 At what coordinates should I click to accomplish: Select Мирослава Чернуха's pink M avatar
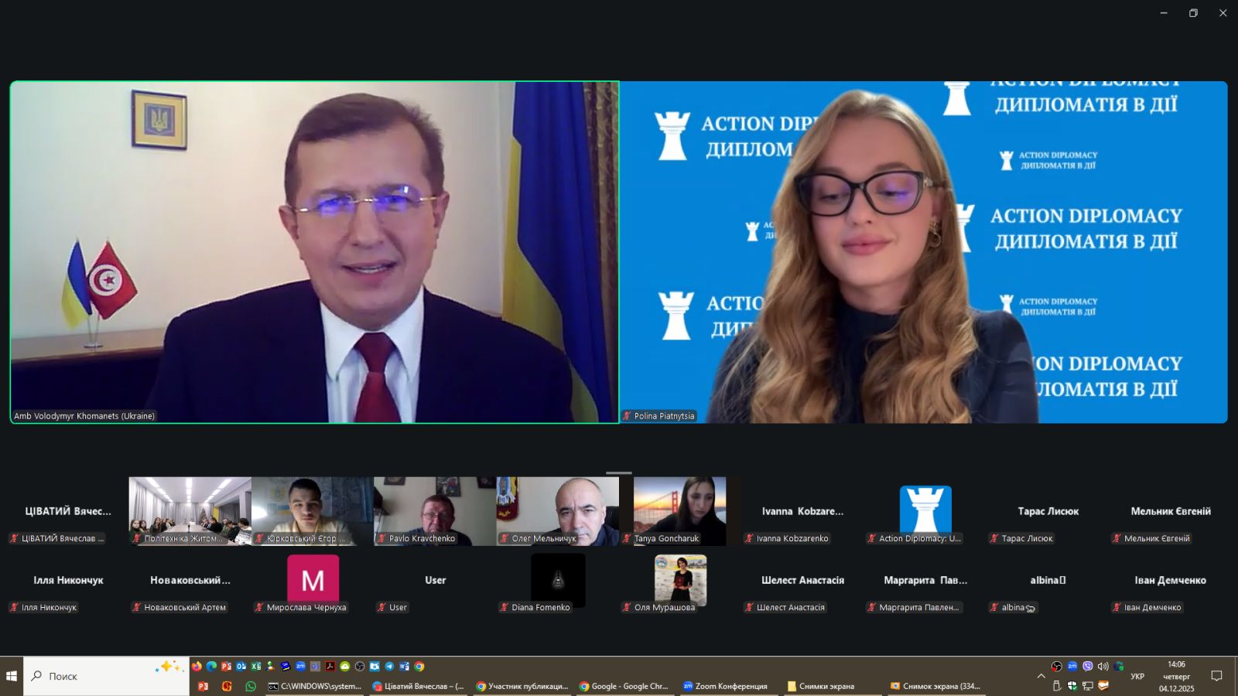pyautogui.click(x=313, y=580)
